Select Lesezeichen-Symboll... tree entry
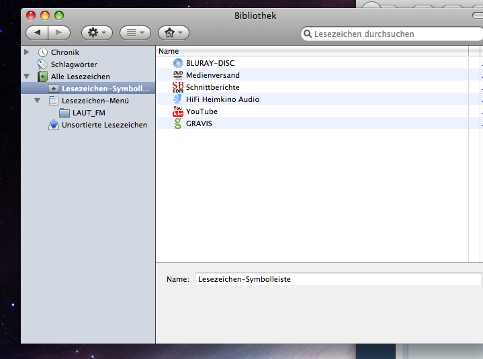483x359 pixels. click(105, 89)
